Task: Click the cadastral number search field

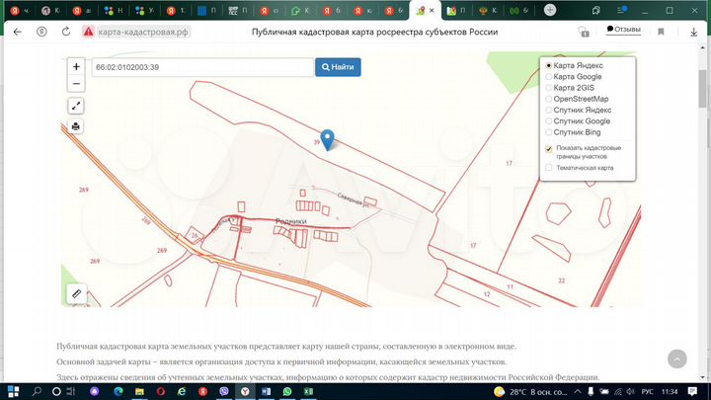Action: tap(201, 67)
